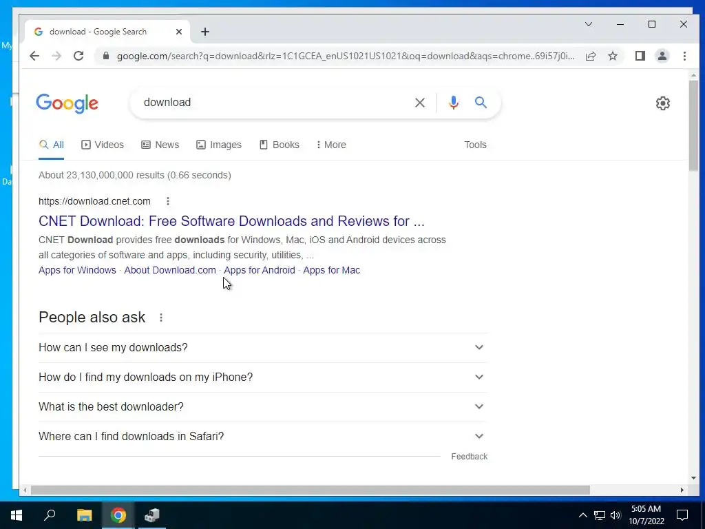Open About this result dots beside People also ask
The width and height of the screenshot is (705, 529).
pos(161,318)
